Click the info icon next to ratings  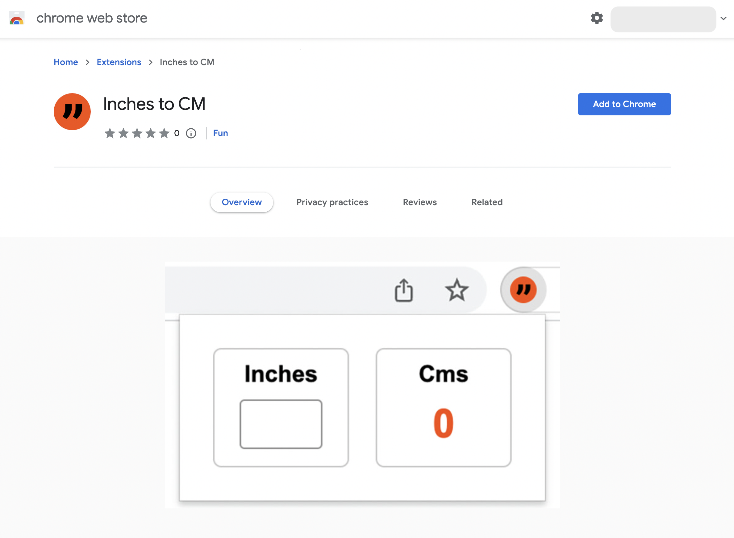click(191, 133)
